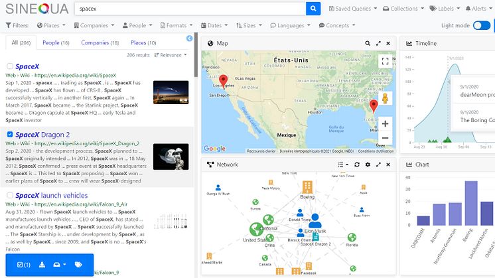Screen dimensions: 495x278
Task: Expand the Network panel to full size
Action: point(378,165)
